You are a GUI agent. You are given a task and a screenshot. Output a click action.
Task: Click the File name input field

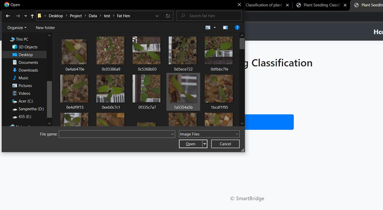pyautogui.click(x=117, y=134)
